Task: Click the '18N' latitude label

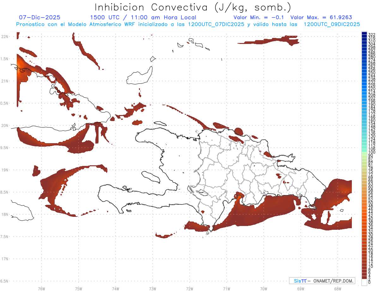Action: point(5,214)
